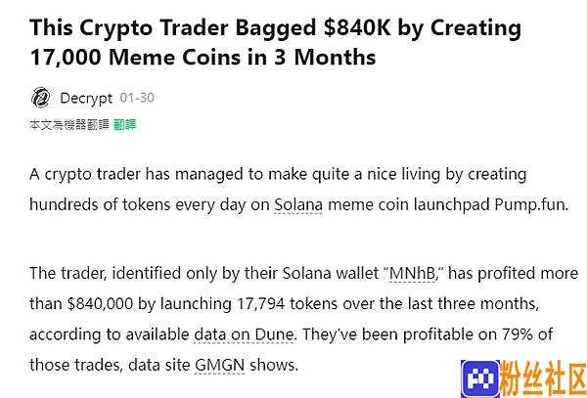
Task: Click the 01-30 publish date
Action: [137, 98]
